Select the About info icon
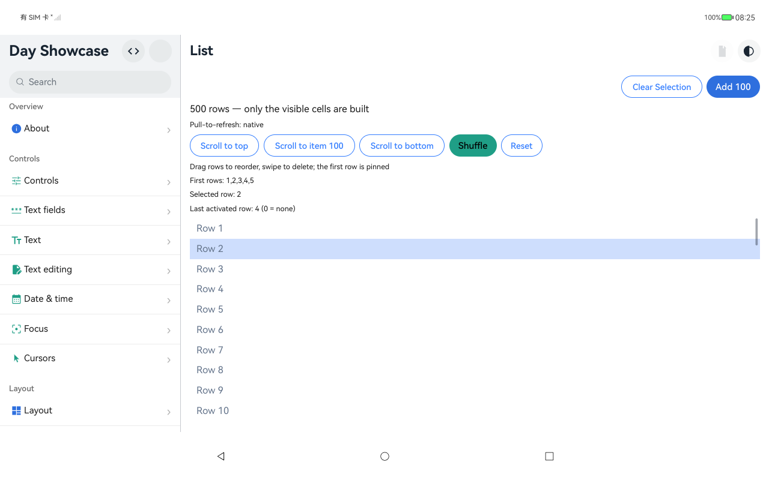The height and width of the screenshot is (480, 769). click(x=16, y=128)
